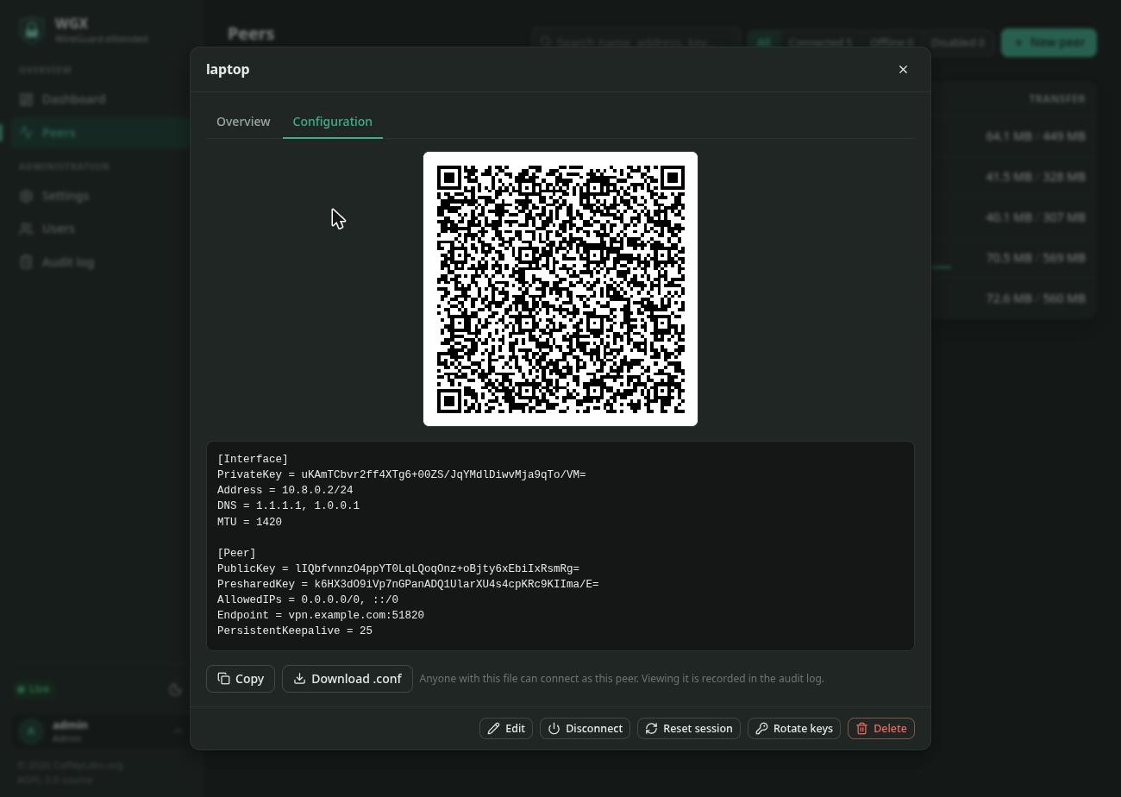Click the Settings gear icon in the sidebar
1121x797 pixels.
click(27, 196)
